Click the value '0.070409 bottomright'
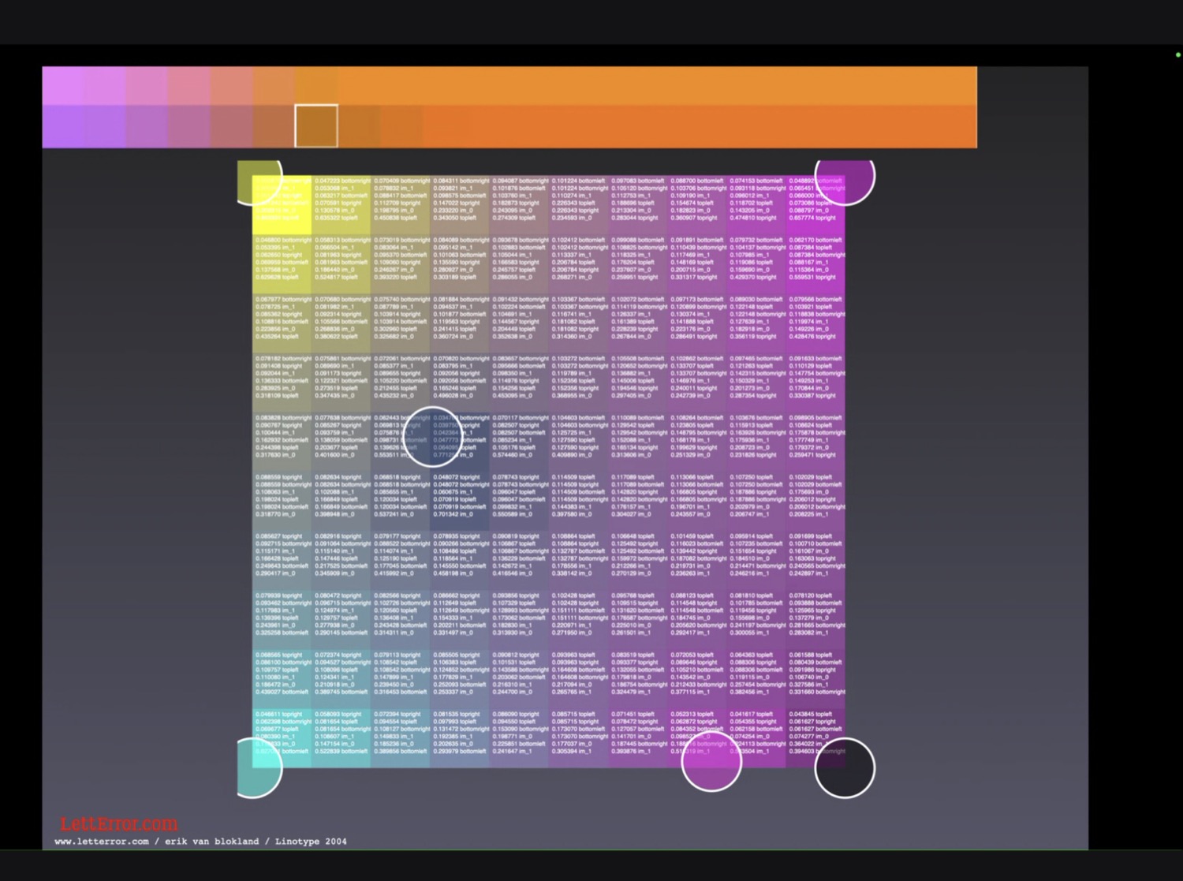 (x=401, y=181)
